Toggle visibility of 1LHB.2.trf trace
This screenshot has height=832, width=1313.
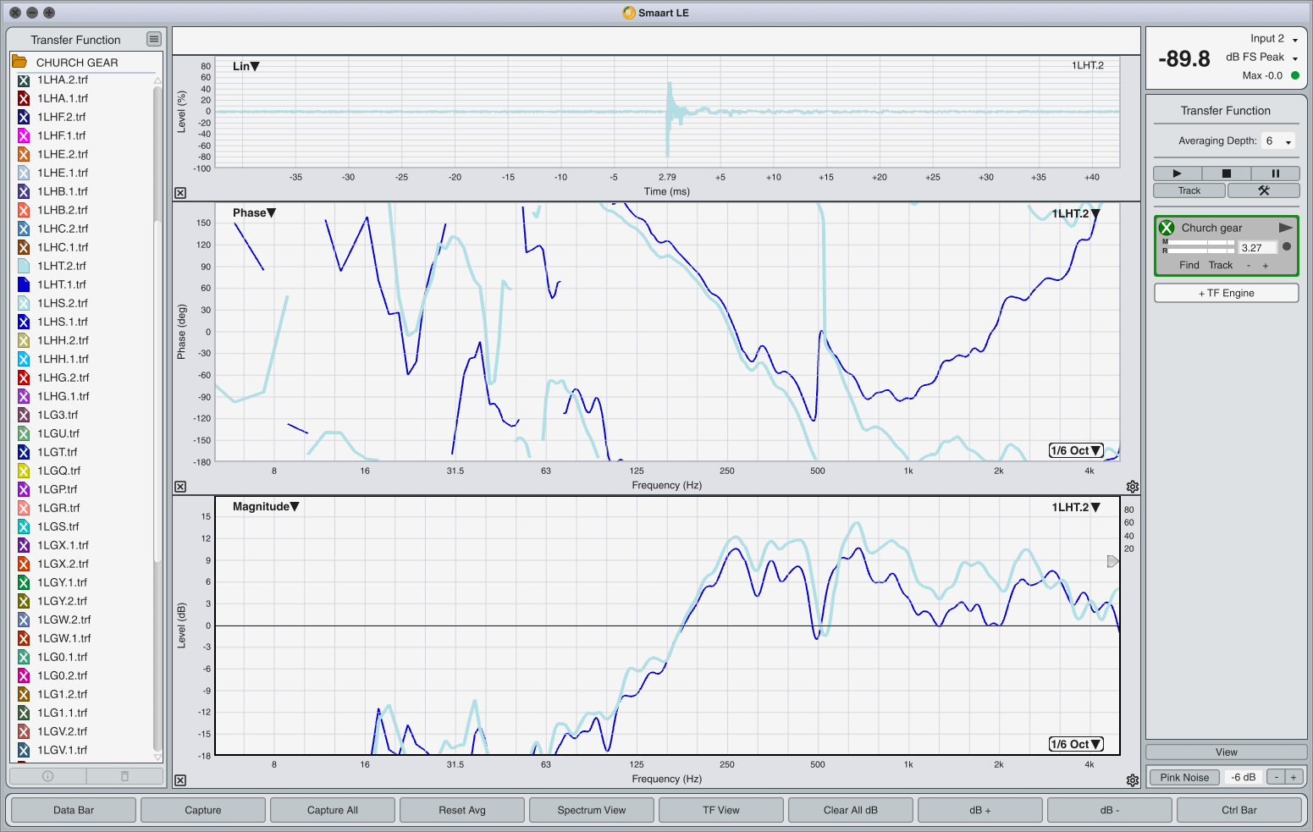(x=24, y=211)
